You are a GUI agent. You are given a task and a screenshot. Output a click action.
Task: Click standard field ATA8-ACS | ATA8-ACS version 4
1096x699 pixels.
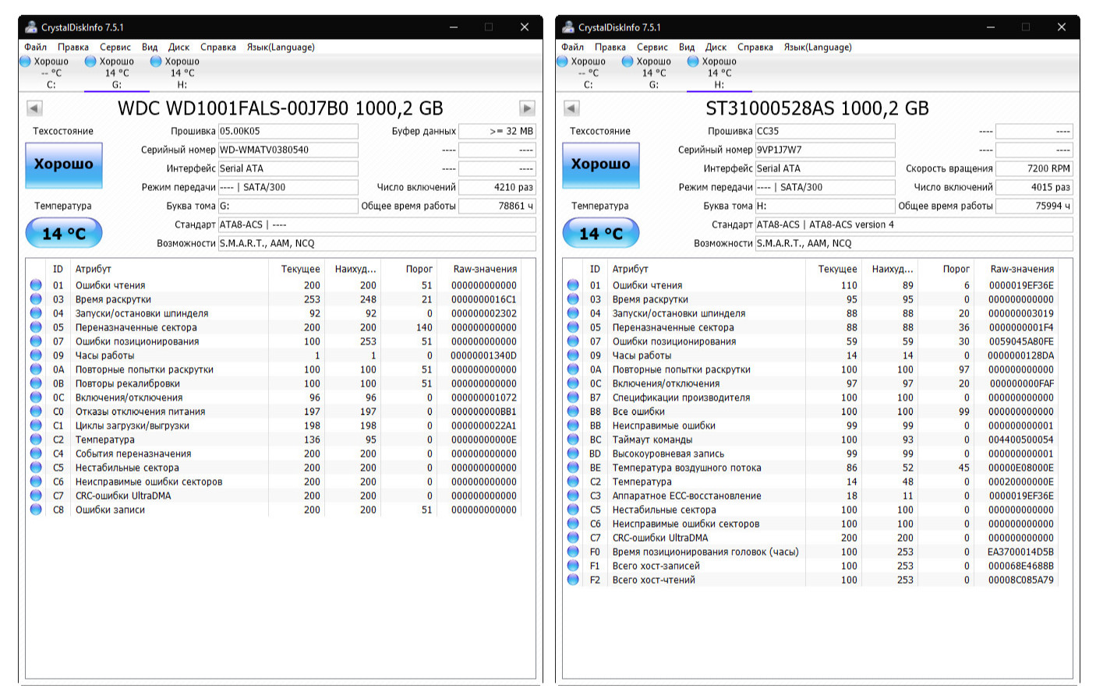click(914, 224)
